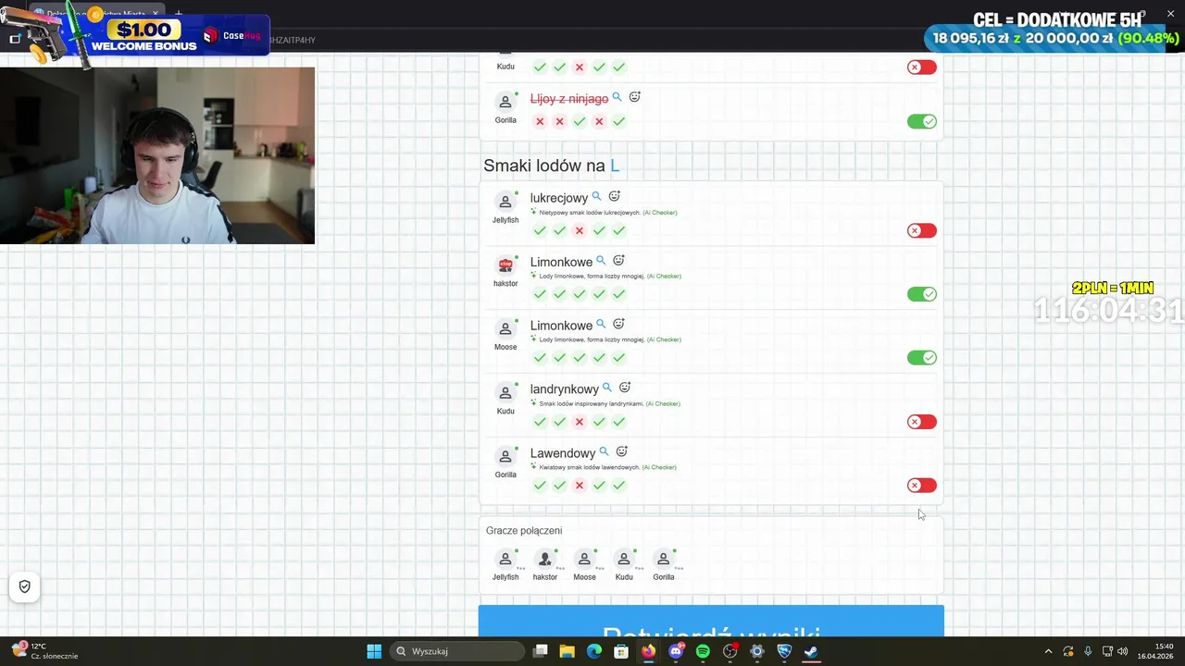This screenshot has width=1185, height=666.
Task: Toggle the accept switch for landrynkowy
Action: [x=922, y=422]
